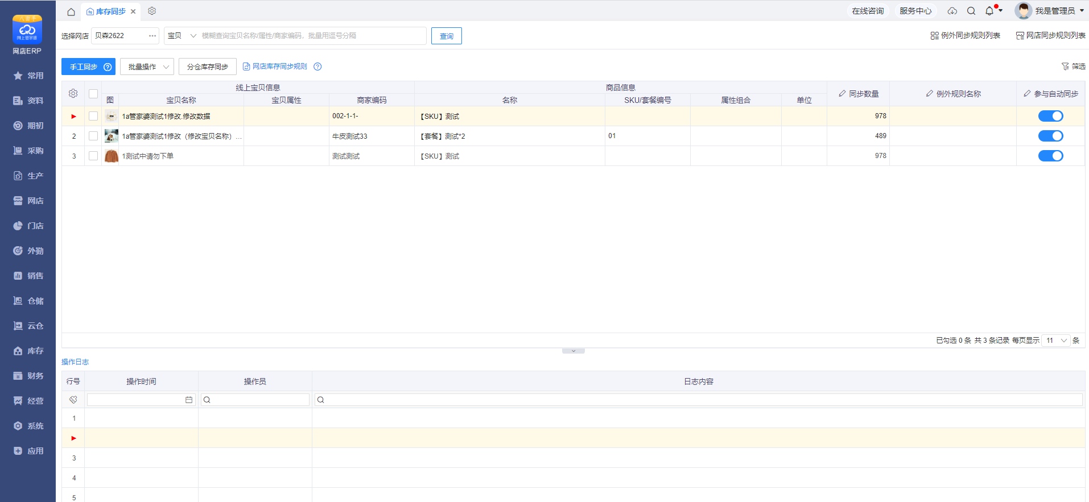Click 分仓库存同步 button
1089x502 pixels.
coord(207,67)
